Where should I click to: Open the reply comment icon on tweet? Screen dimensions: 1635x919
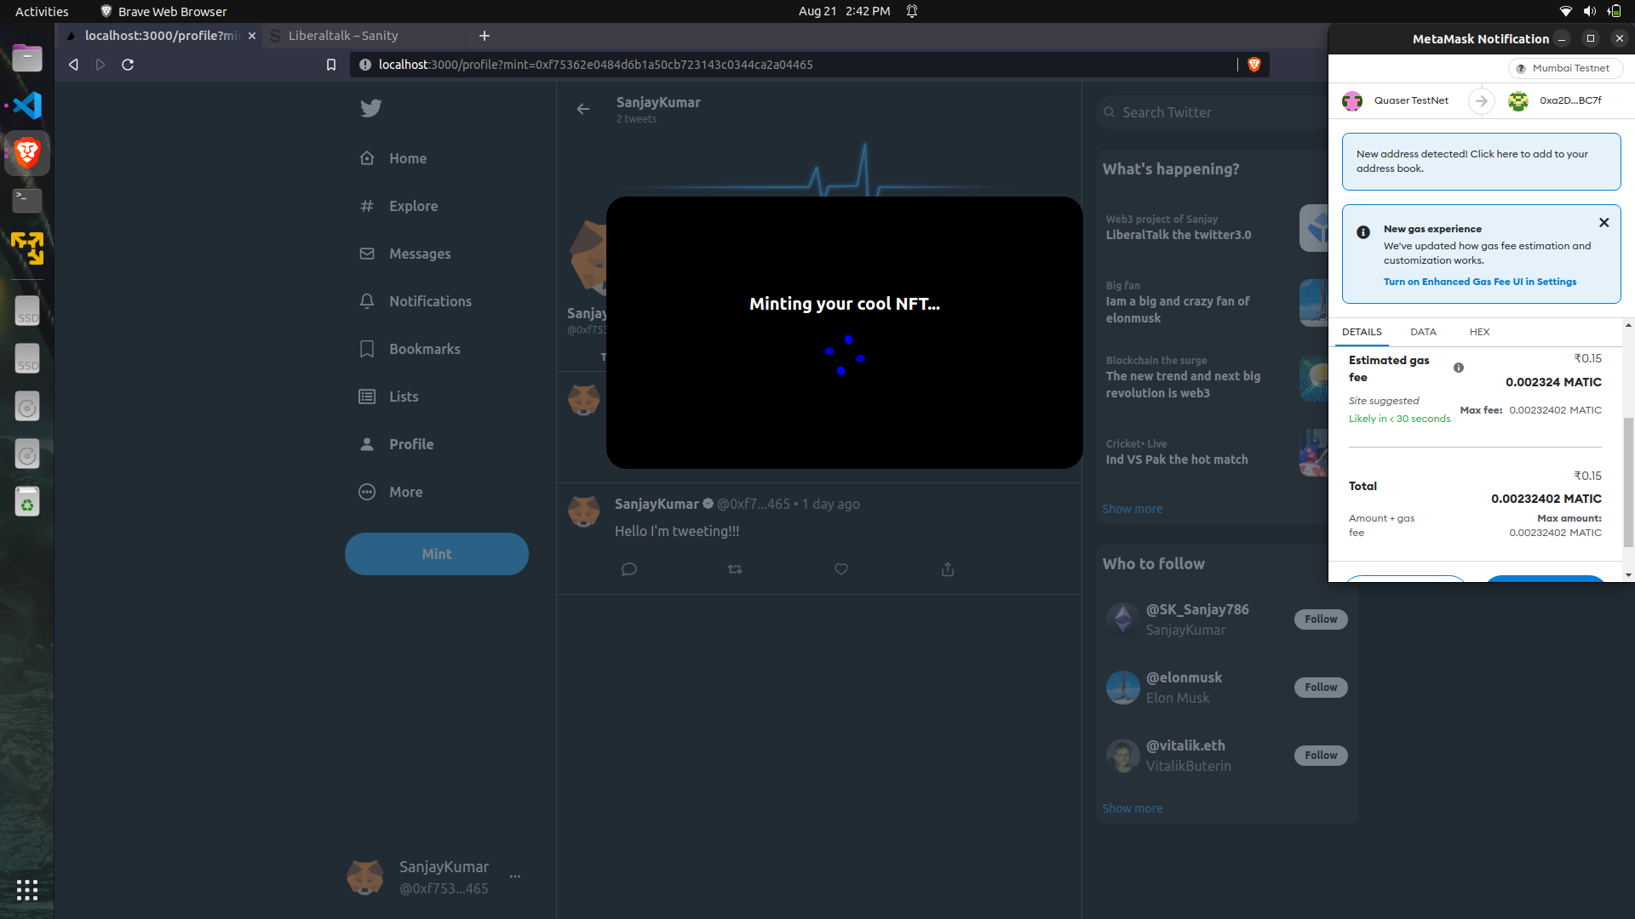pos(629,569)
